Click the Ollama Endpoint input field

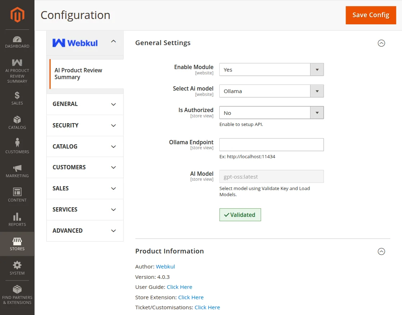pyautogui.click(x=271, y=145)
